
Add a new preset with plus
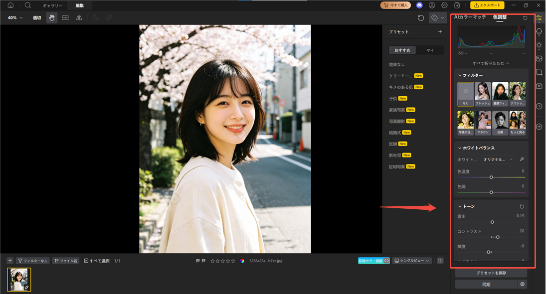tap(440, 32)
